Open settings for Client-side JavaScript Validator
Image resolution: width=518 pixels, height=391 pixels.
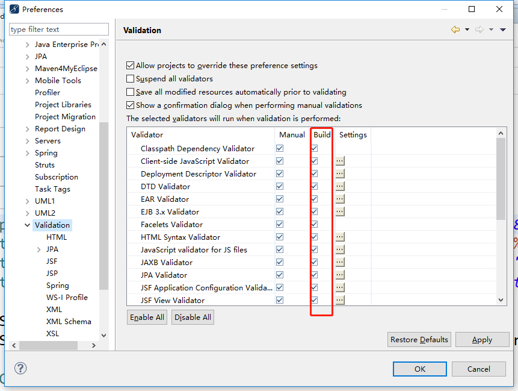pos(340,161)
